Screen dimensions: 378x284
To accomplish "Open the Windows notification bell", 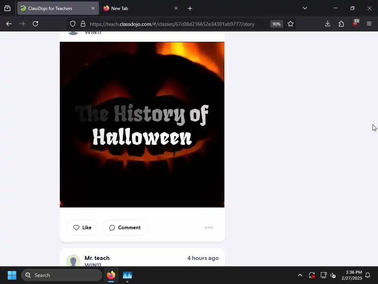I will (368, 275).
